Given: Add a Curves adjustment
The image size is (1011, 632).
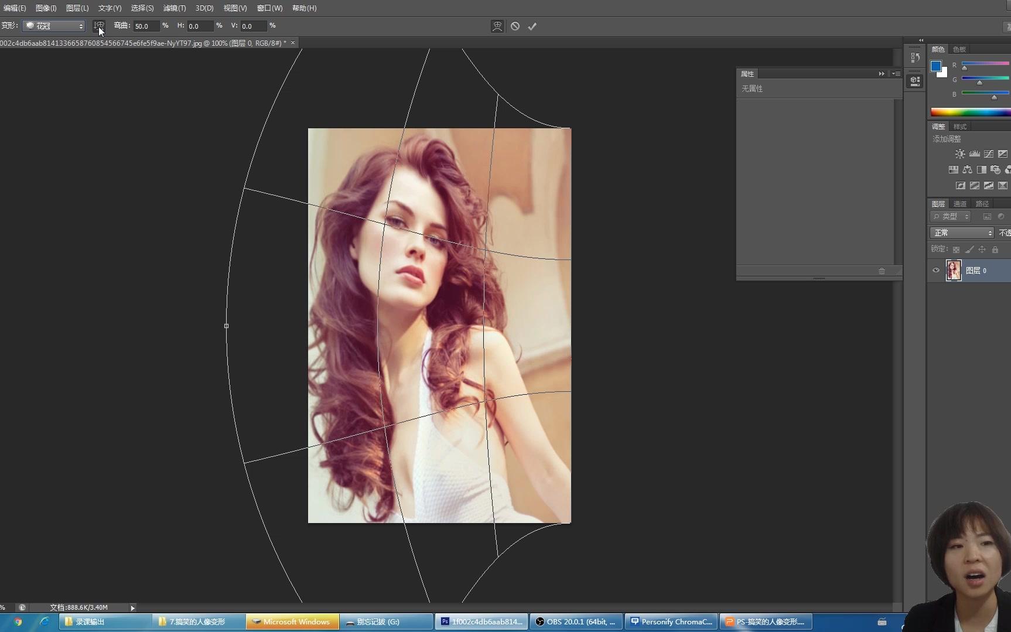Looking at the screenshot, I should pos(989,154).
